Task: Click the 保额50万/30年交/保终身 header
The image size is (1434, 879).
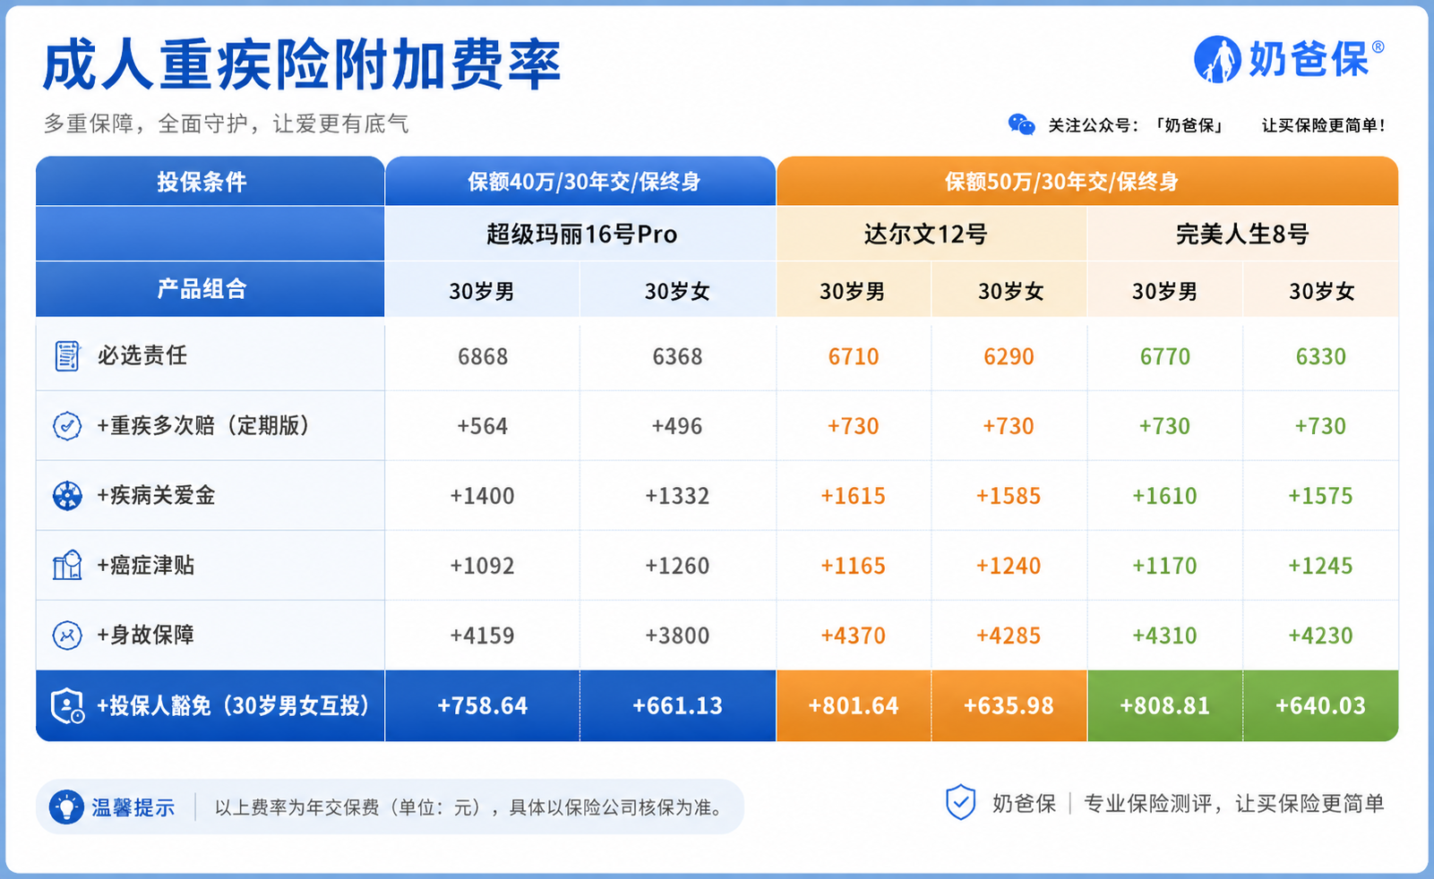Action: [x=1087, y=182]
